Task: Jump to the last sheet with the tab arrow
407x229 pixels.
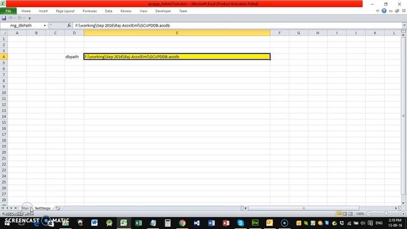Action: (x=15, y=208)
